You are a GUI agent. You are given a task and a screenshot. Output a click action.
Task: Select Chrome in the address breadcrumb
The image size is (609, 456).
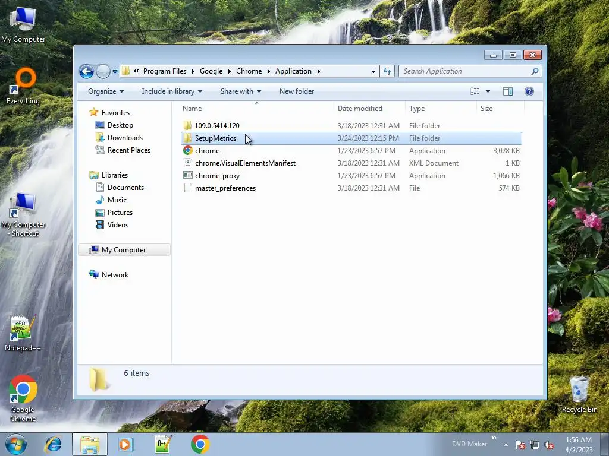(x=249, y=71)
